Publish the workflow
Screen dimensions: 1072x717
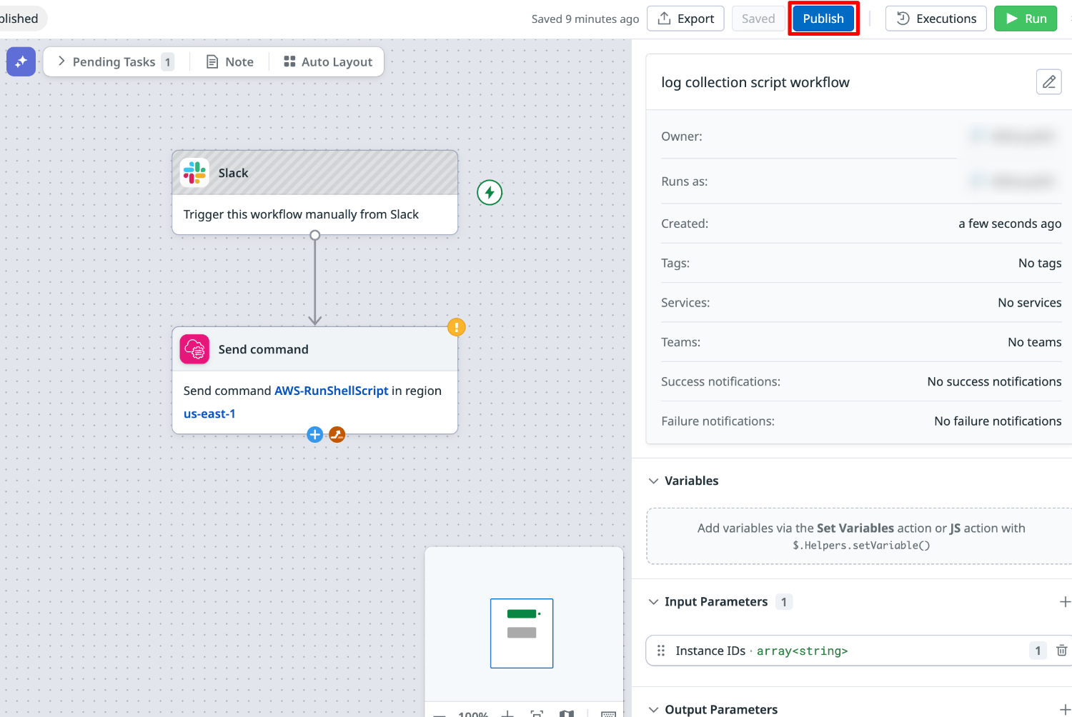823,19
